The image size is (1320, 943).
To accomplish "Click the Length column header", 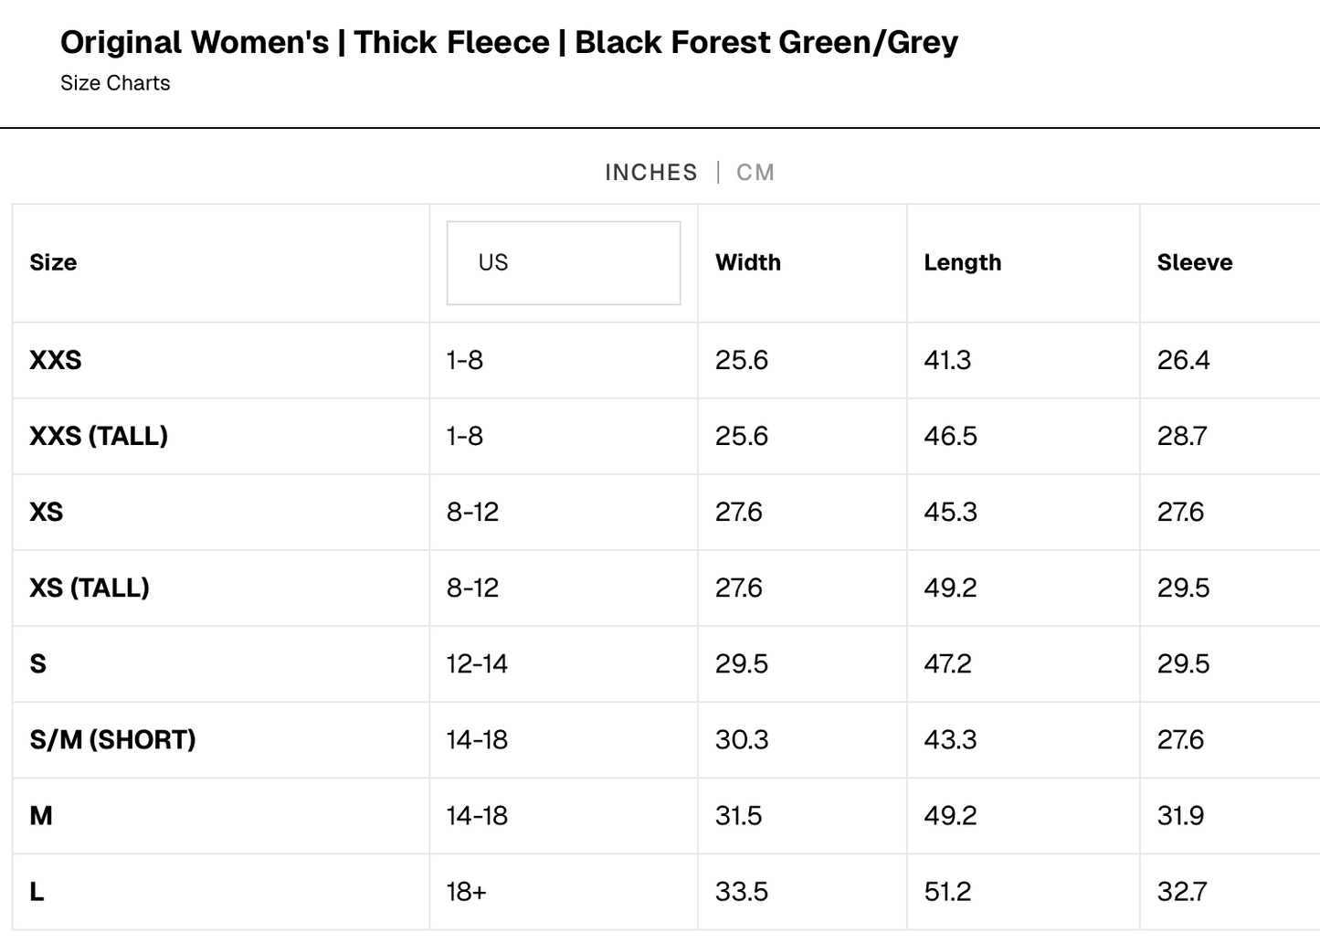I will tap(962, 263).
